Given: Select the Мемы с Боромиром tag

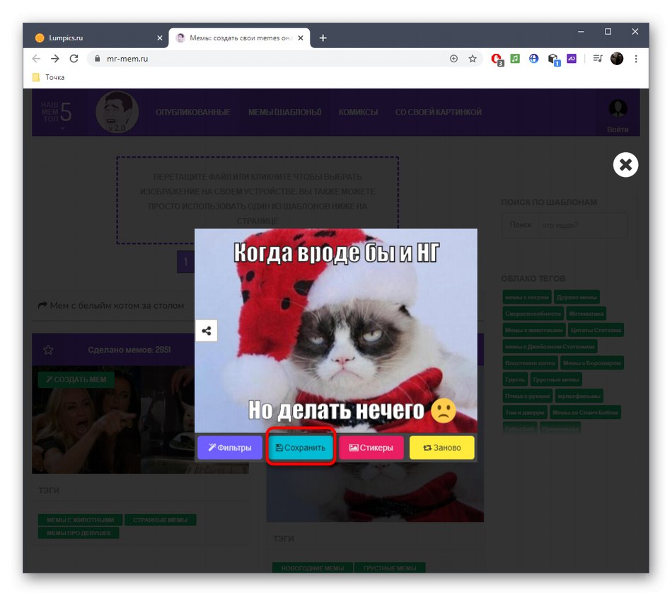Looking at the screenshot, I should 591,362.
